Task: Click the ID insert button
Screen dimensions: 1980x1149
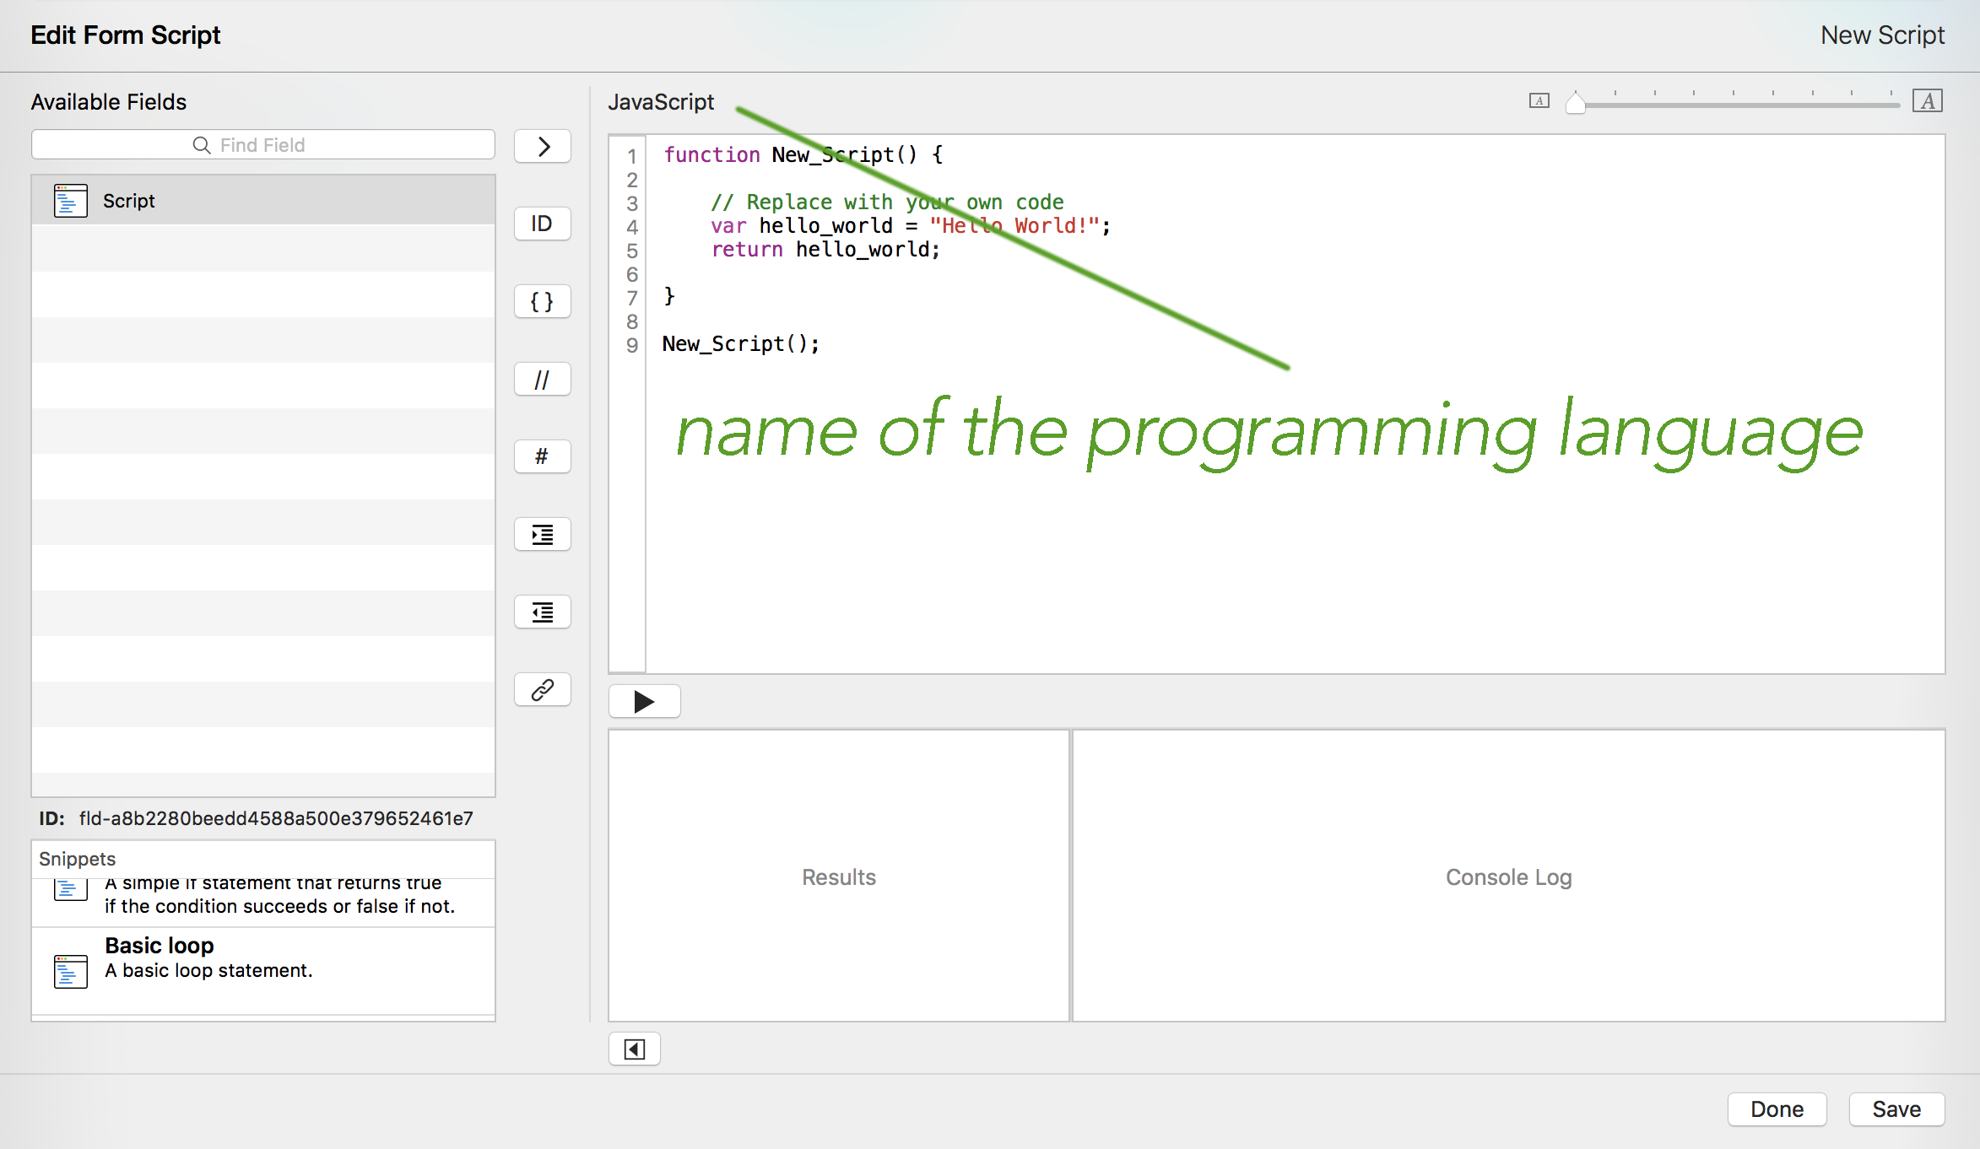Action: pos(543,224)
